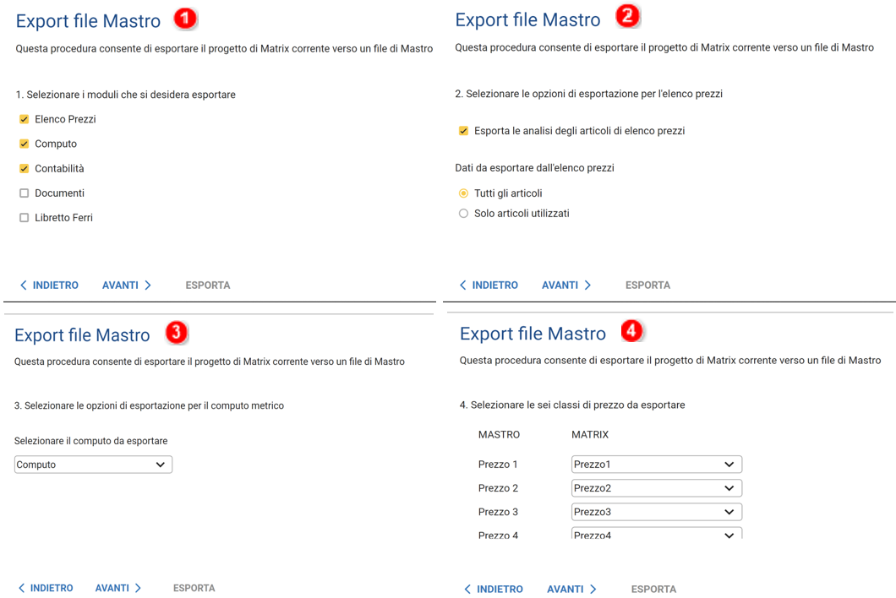Screen dimensions: 896x598
Task: Open the Prezzo 2 class dropdown
Action: tap(656, 488)
